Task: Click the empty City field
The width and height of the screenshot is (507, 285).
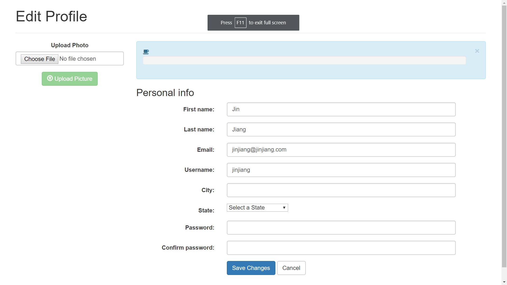Action: [x=341, y=190]
